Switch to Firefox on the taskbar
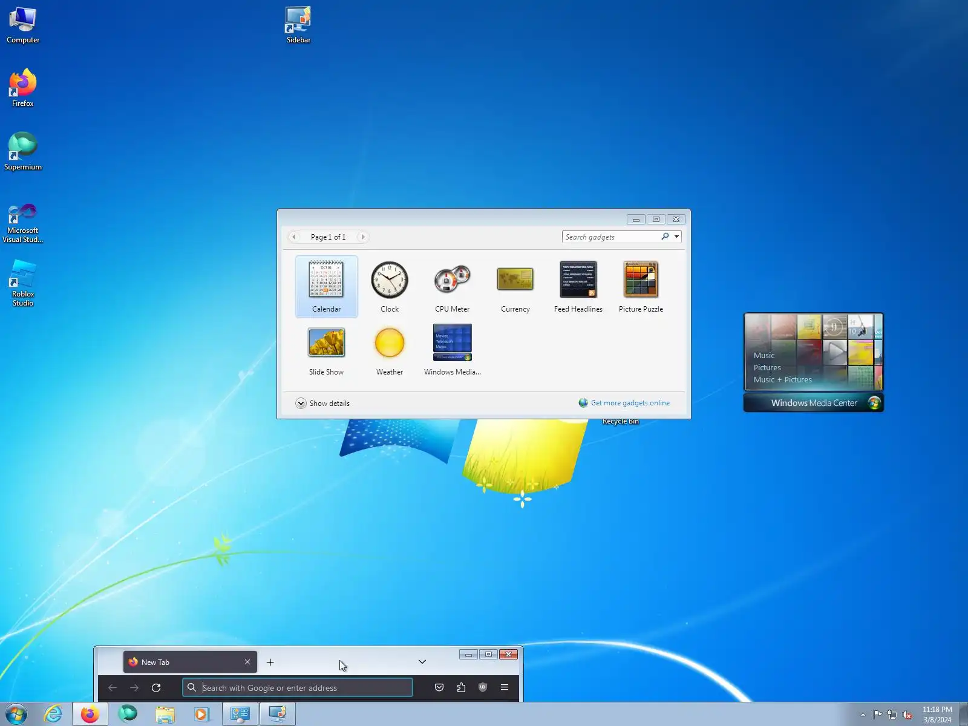Viewport: 968px width, 726px height. coord(90,714)
